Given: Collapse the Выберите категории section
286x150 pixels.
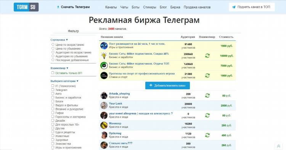Looking at the screenshot, I should (x=64, y=81).
